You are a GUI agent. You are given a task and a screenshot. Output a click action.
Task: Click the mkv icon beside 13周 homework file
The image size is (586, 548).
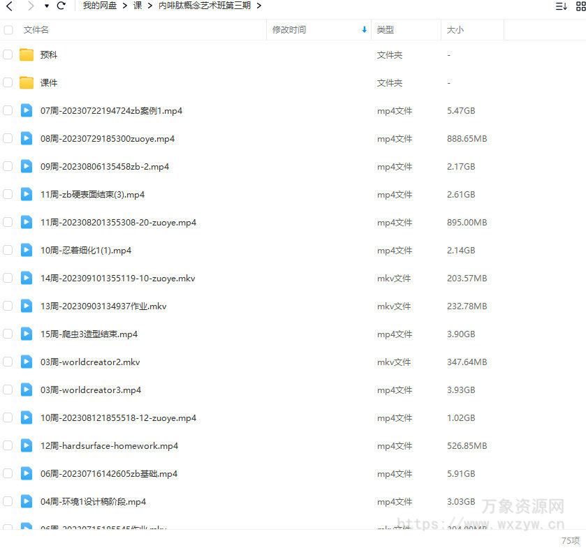point(26,306)
